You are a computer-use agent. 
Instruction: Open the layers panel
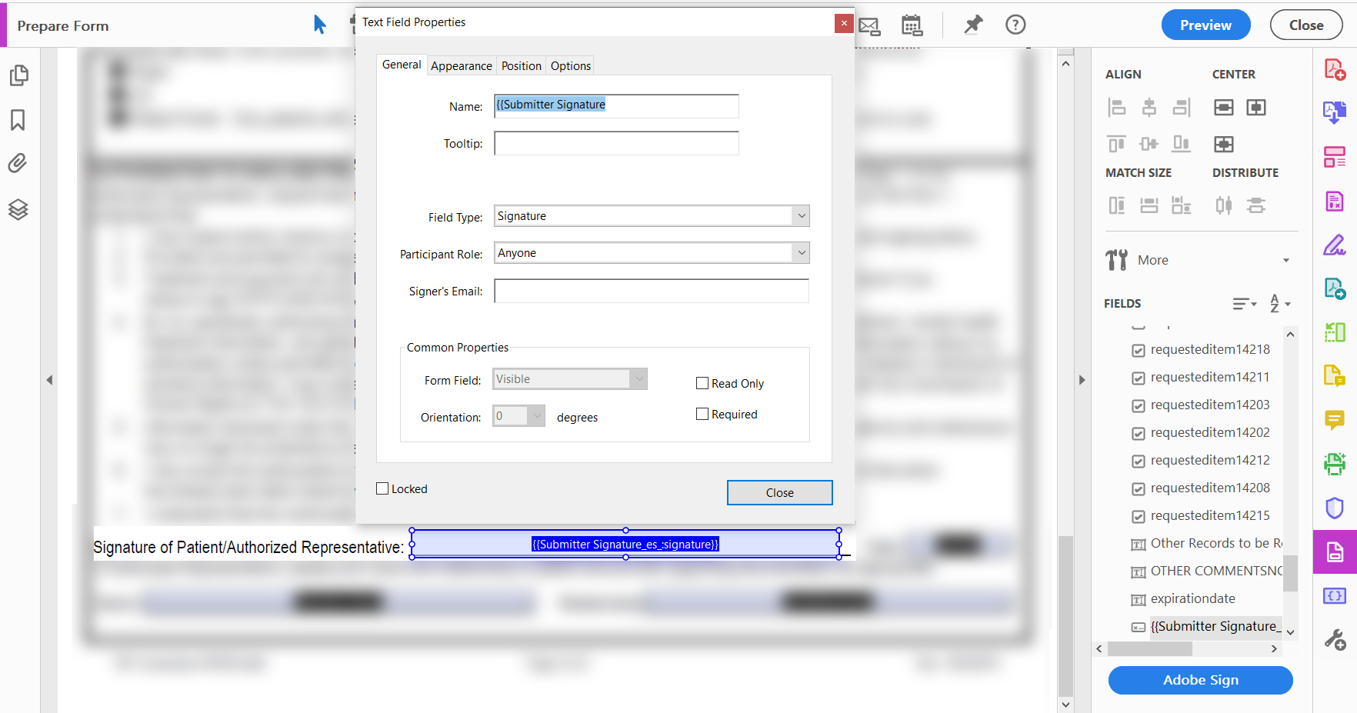click(18, 209)
